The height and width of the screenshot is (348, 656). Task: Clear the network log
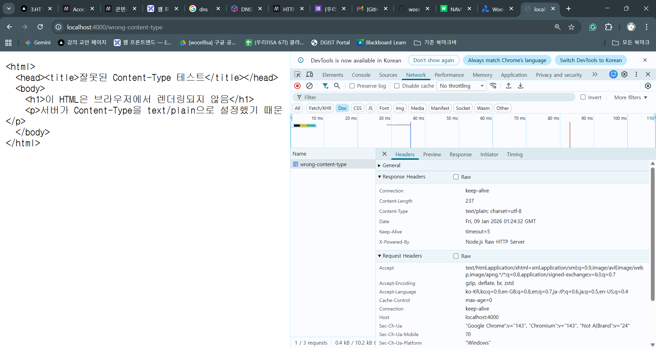(x=309, y=86)
